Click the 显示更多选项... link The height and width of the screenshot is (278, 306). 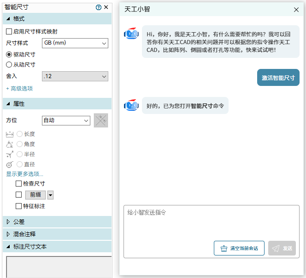pos(24,174)
